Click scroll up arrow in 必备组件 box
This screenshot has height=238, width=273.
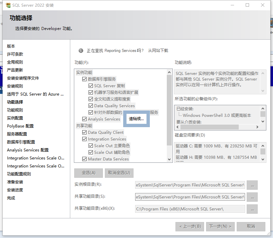click(x=263, y=109)
